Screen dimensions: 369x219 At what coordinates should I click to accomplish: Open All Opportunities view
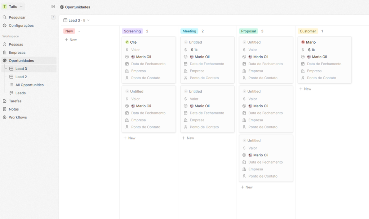pyautogui.click(x=29, y=85)
